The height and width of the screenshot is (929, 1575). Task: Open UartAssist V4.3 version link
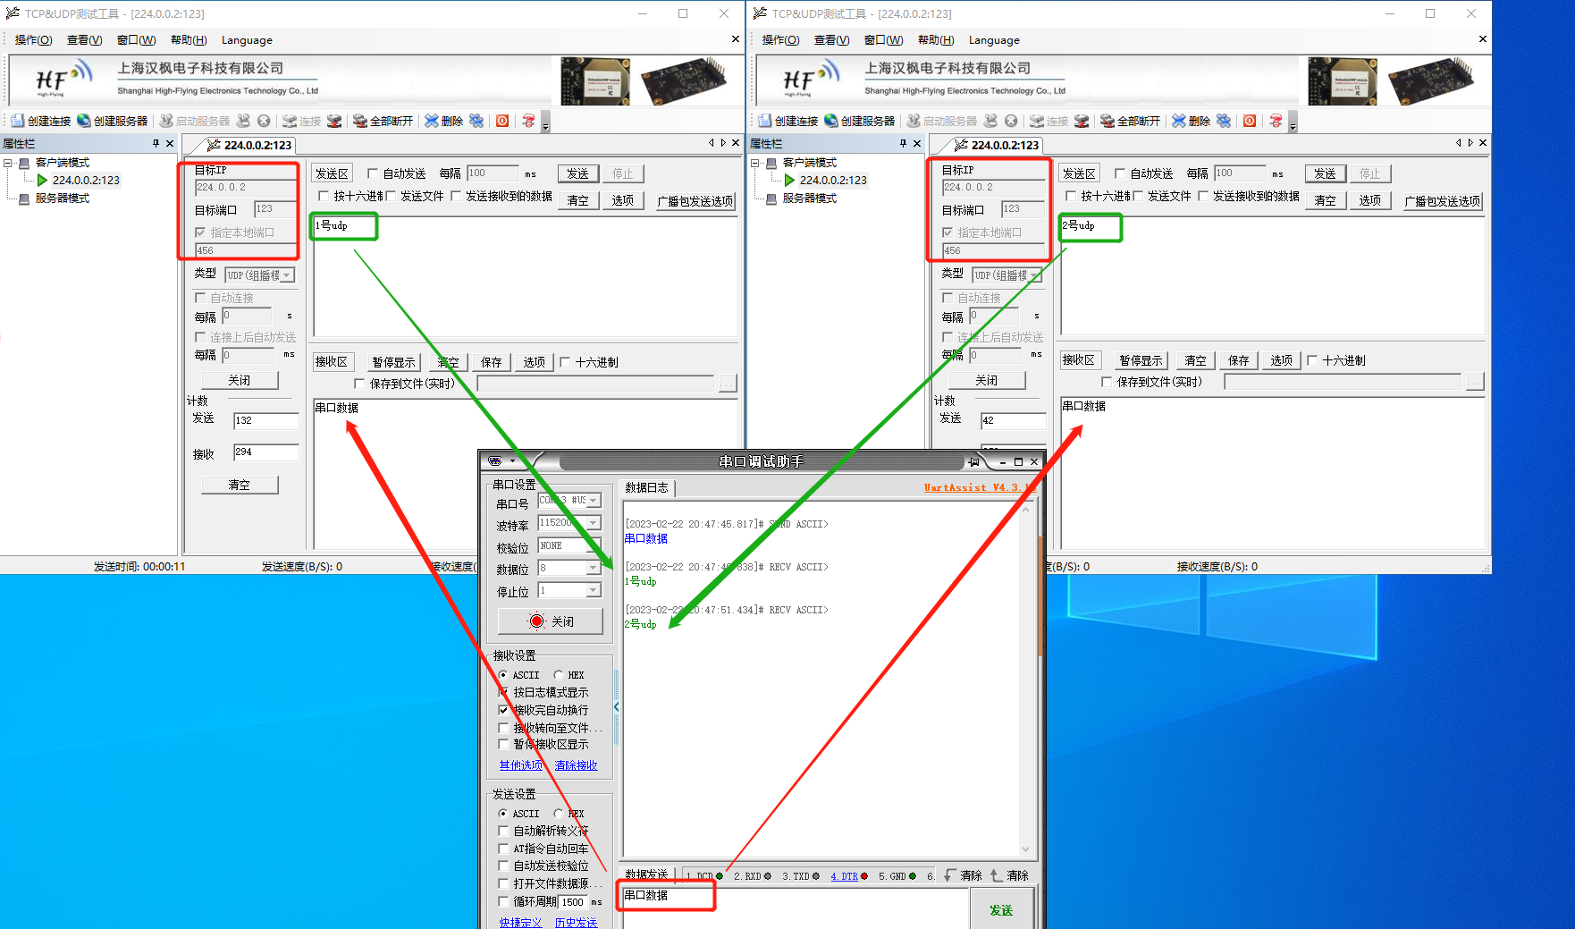(980, 487)
